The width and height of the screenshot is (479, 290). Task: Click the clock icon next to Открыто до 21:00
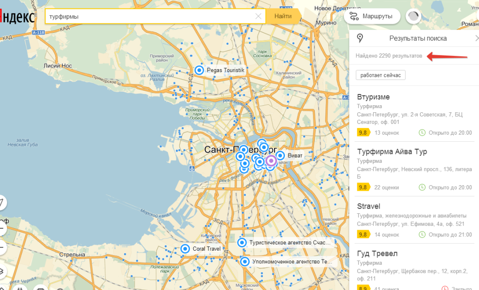pyautogui.click(x=422, y=235)
